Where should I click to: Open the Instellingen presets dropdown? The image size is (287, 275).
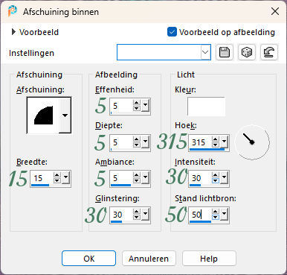coord(205,52)
